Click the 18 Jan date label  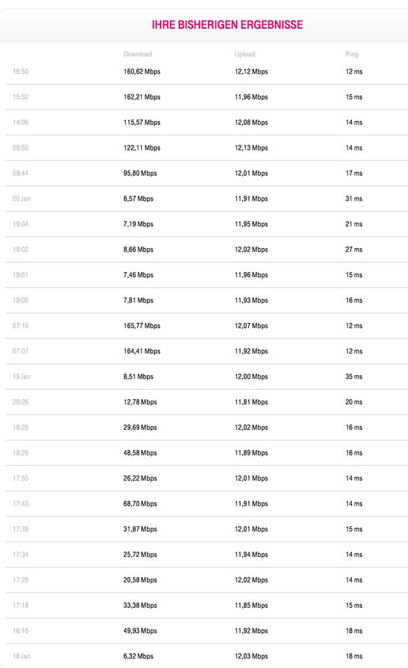[21, 656]
